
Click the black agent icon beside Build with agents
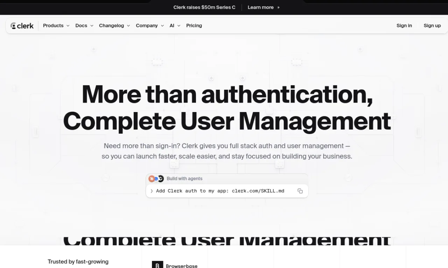point(161,179)
